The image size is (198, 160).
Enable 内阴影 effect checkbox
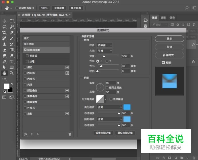click(x=25, y=73)
